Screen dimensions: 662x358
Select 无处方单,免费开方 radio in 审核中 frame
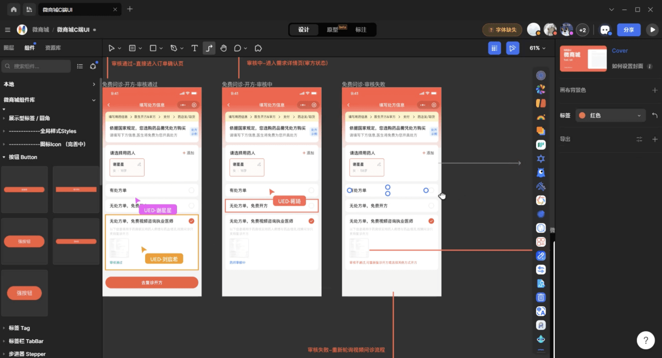[311, 206]
